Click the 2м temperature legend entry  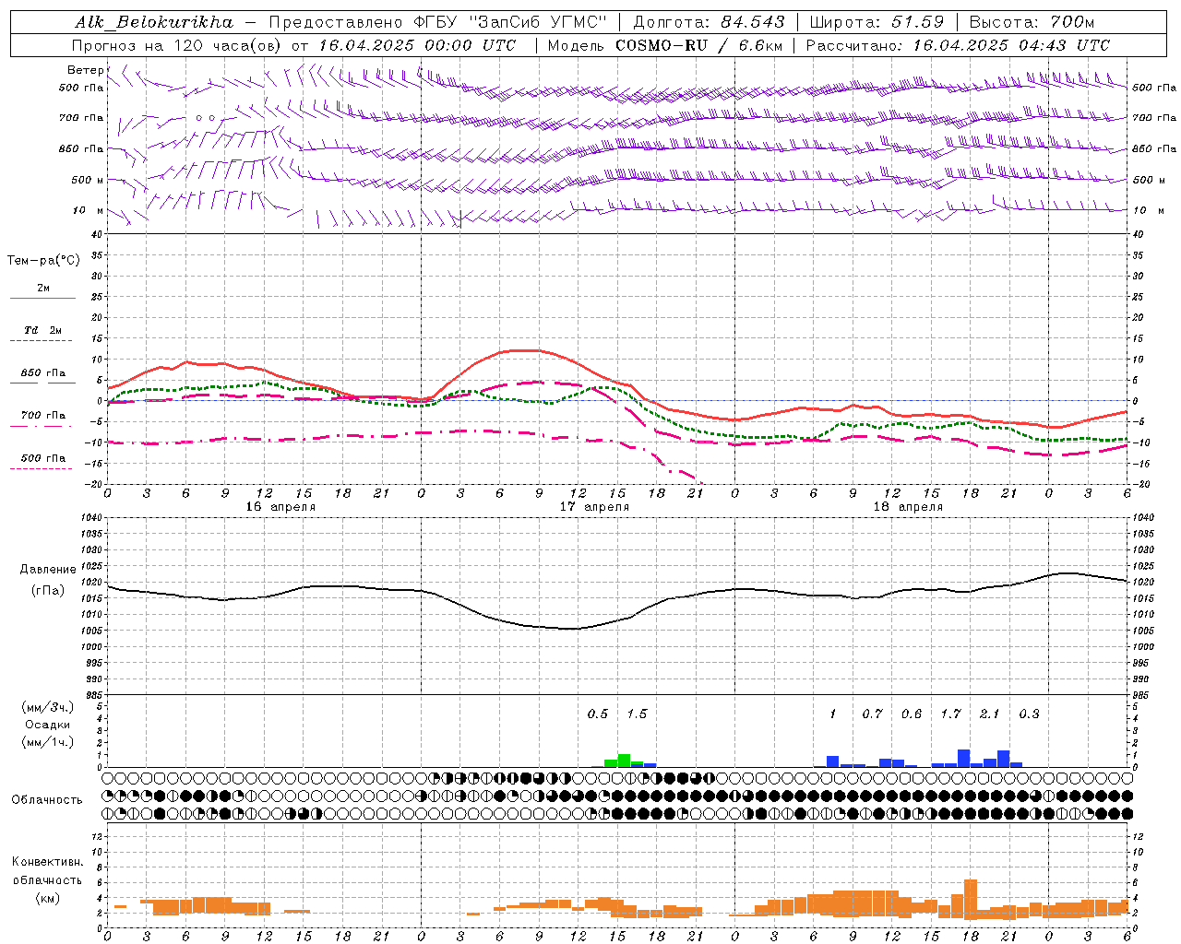coord(42,289)
